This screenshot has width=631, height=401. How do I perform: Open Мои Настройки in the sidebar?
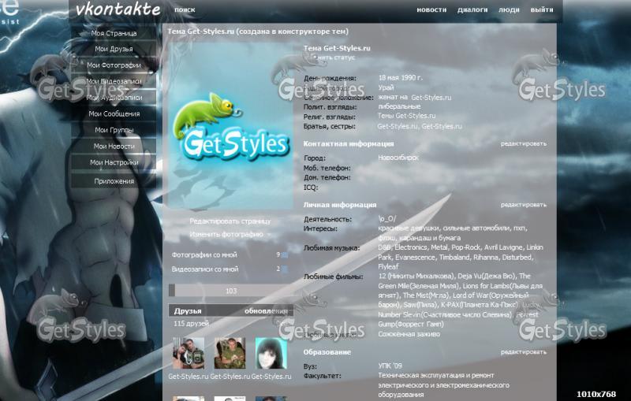[114, 162]
